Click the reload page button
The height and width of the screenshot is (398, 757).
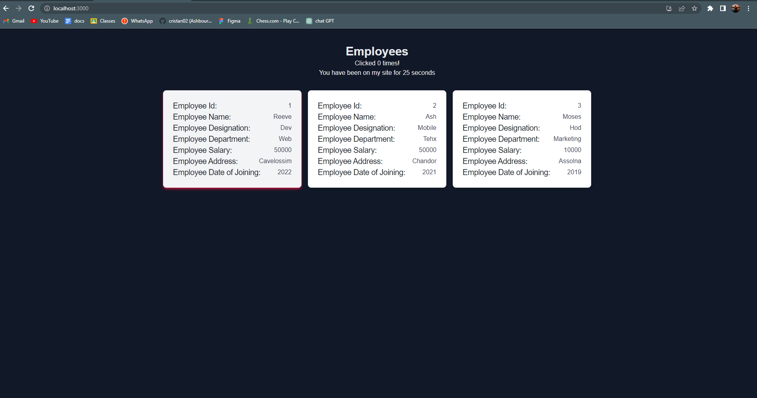(x=31, y=8)
